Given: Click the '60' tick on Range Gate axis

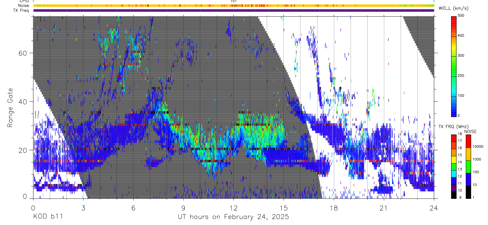Looking at the screenshot, I should [23, 53].
